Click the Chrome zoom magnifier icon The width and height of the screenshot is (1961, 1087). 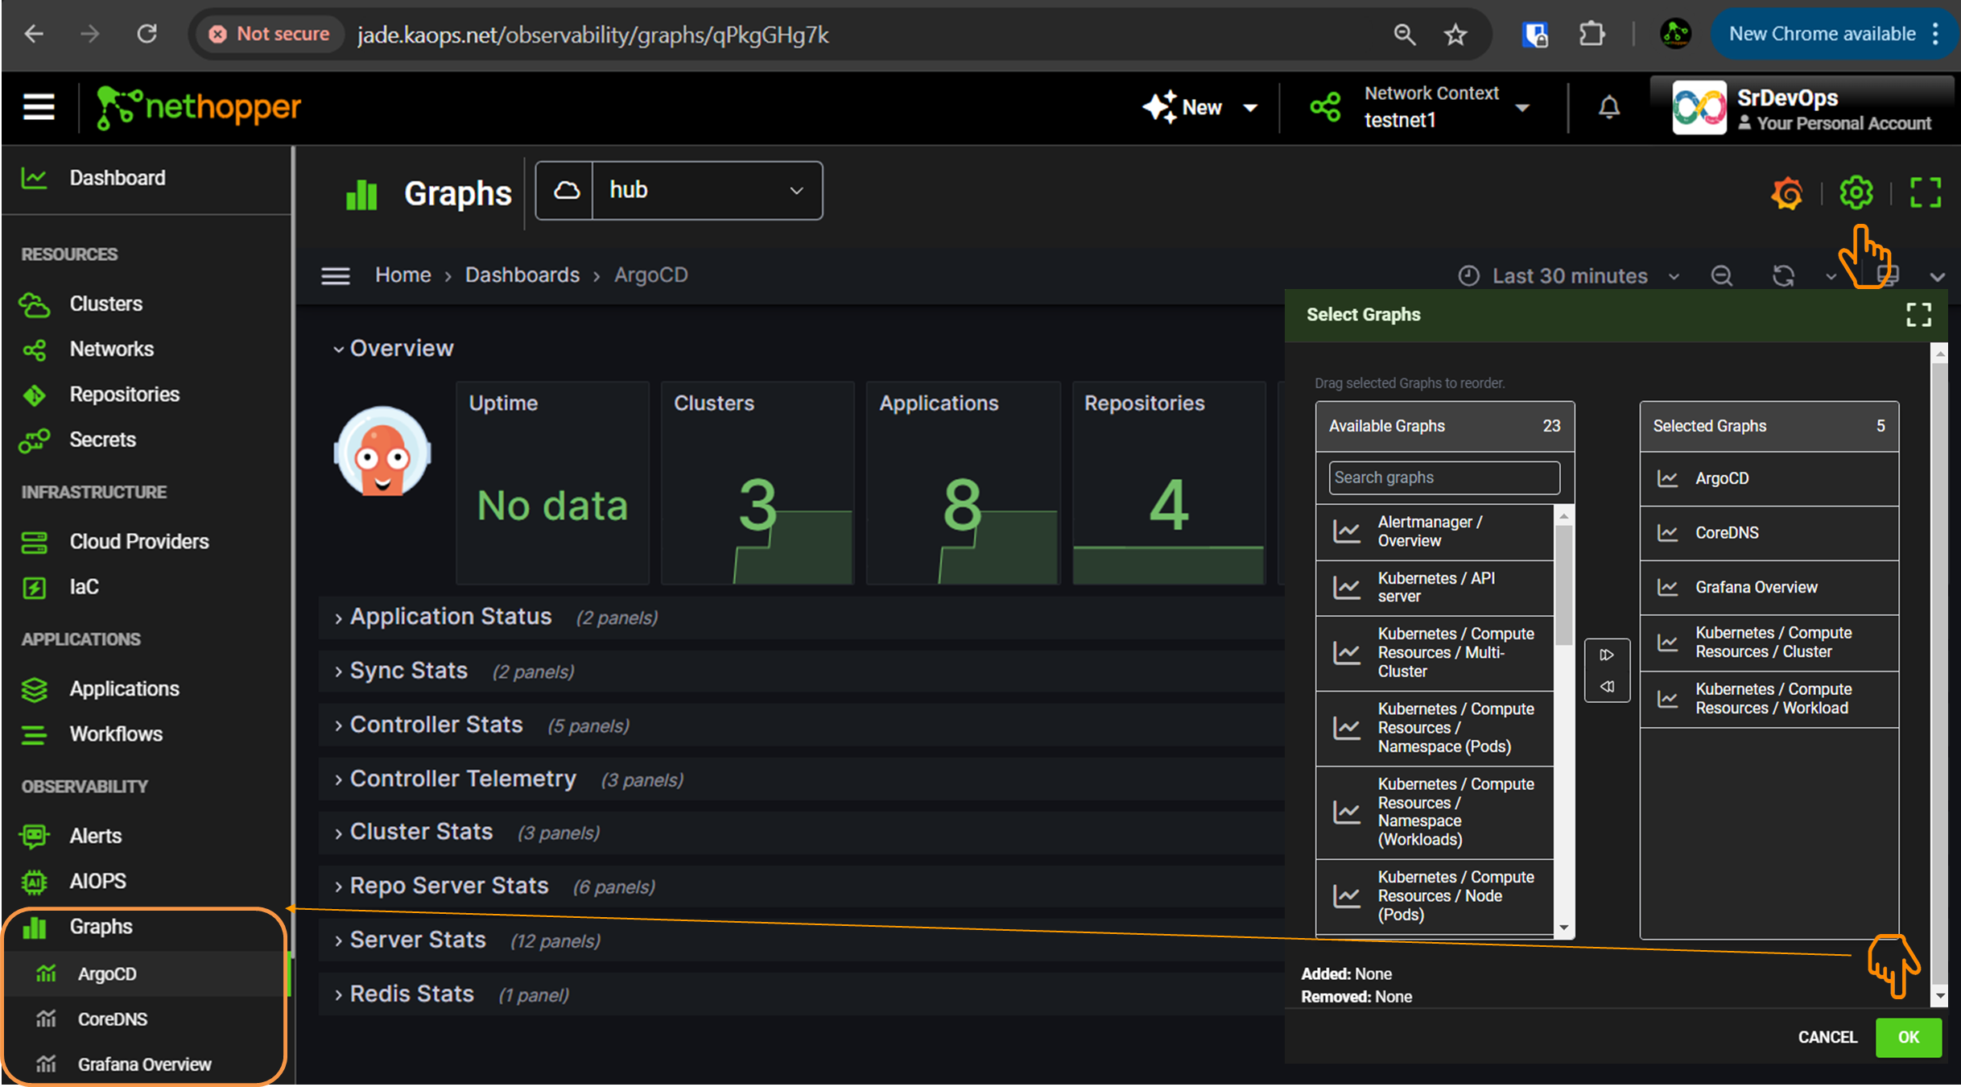click(1404, 35)
